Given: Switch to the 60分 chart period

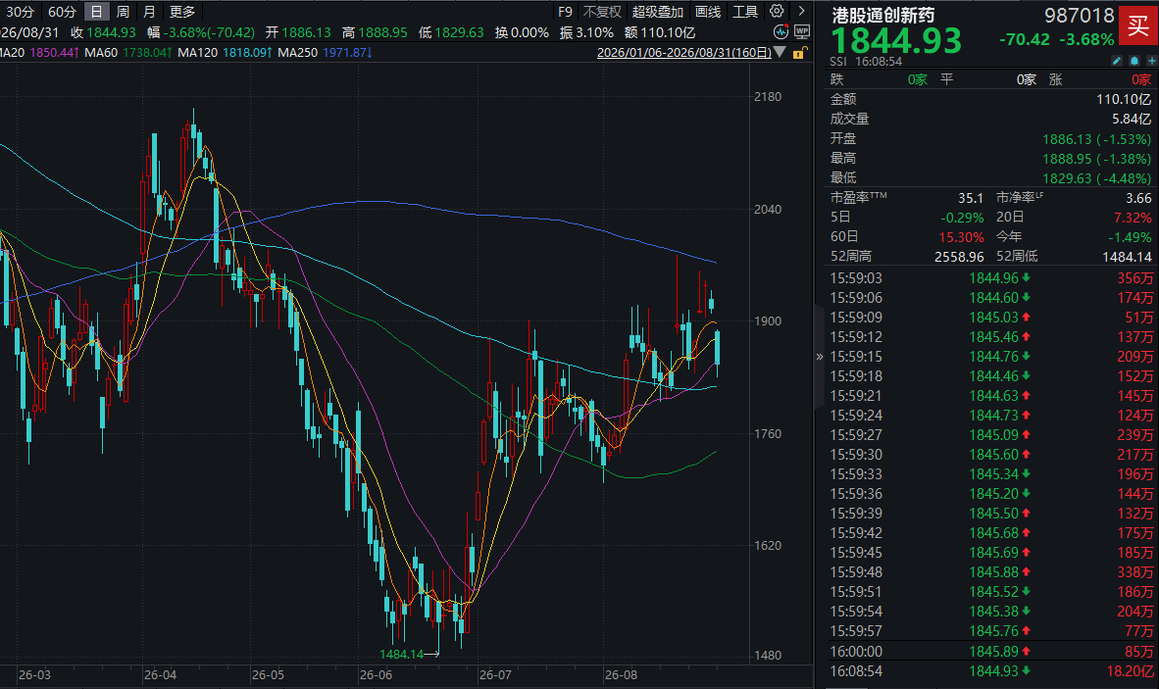Looking at the screenshot, I should click(62, 11).
